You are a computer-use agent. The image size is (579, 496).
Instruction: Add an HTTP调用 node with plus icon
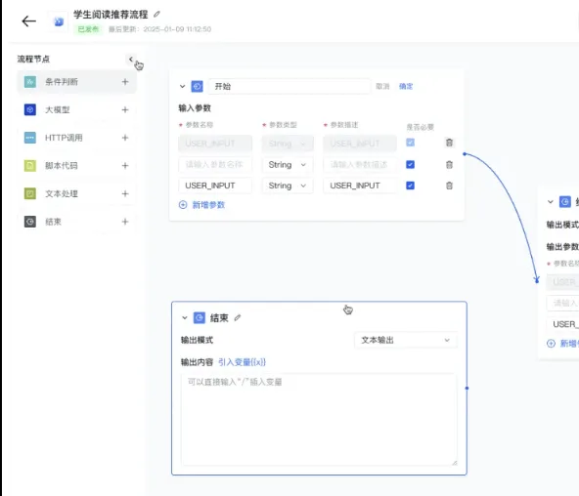click(125, 138)
